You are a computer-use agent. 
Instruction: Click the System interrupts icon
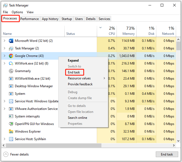[11, 116]
